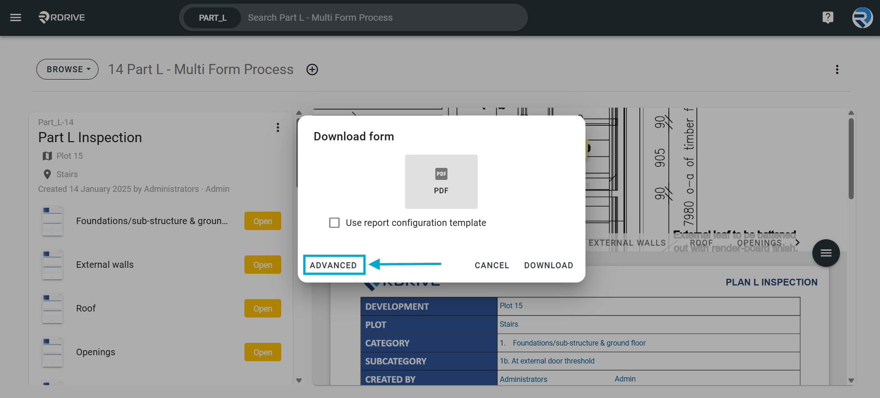Image resolution: width=880 pixels, height=398 pixels.
Task: Open External walls form thumbnail
Action: tap(52, 265)
